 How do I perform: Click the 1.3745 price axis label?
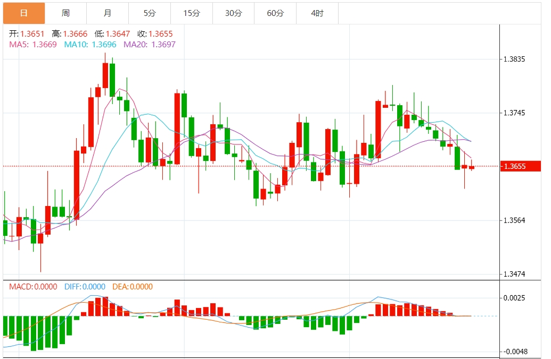[x=514, y=113]
